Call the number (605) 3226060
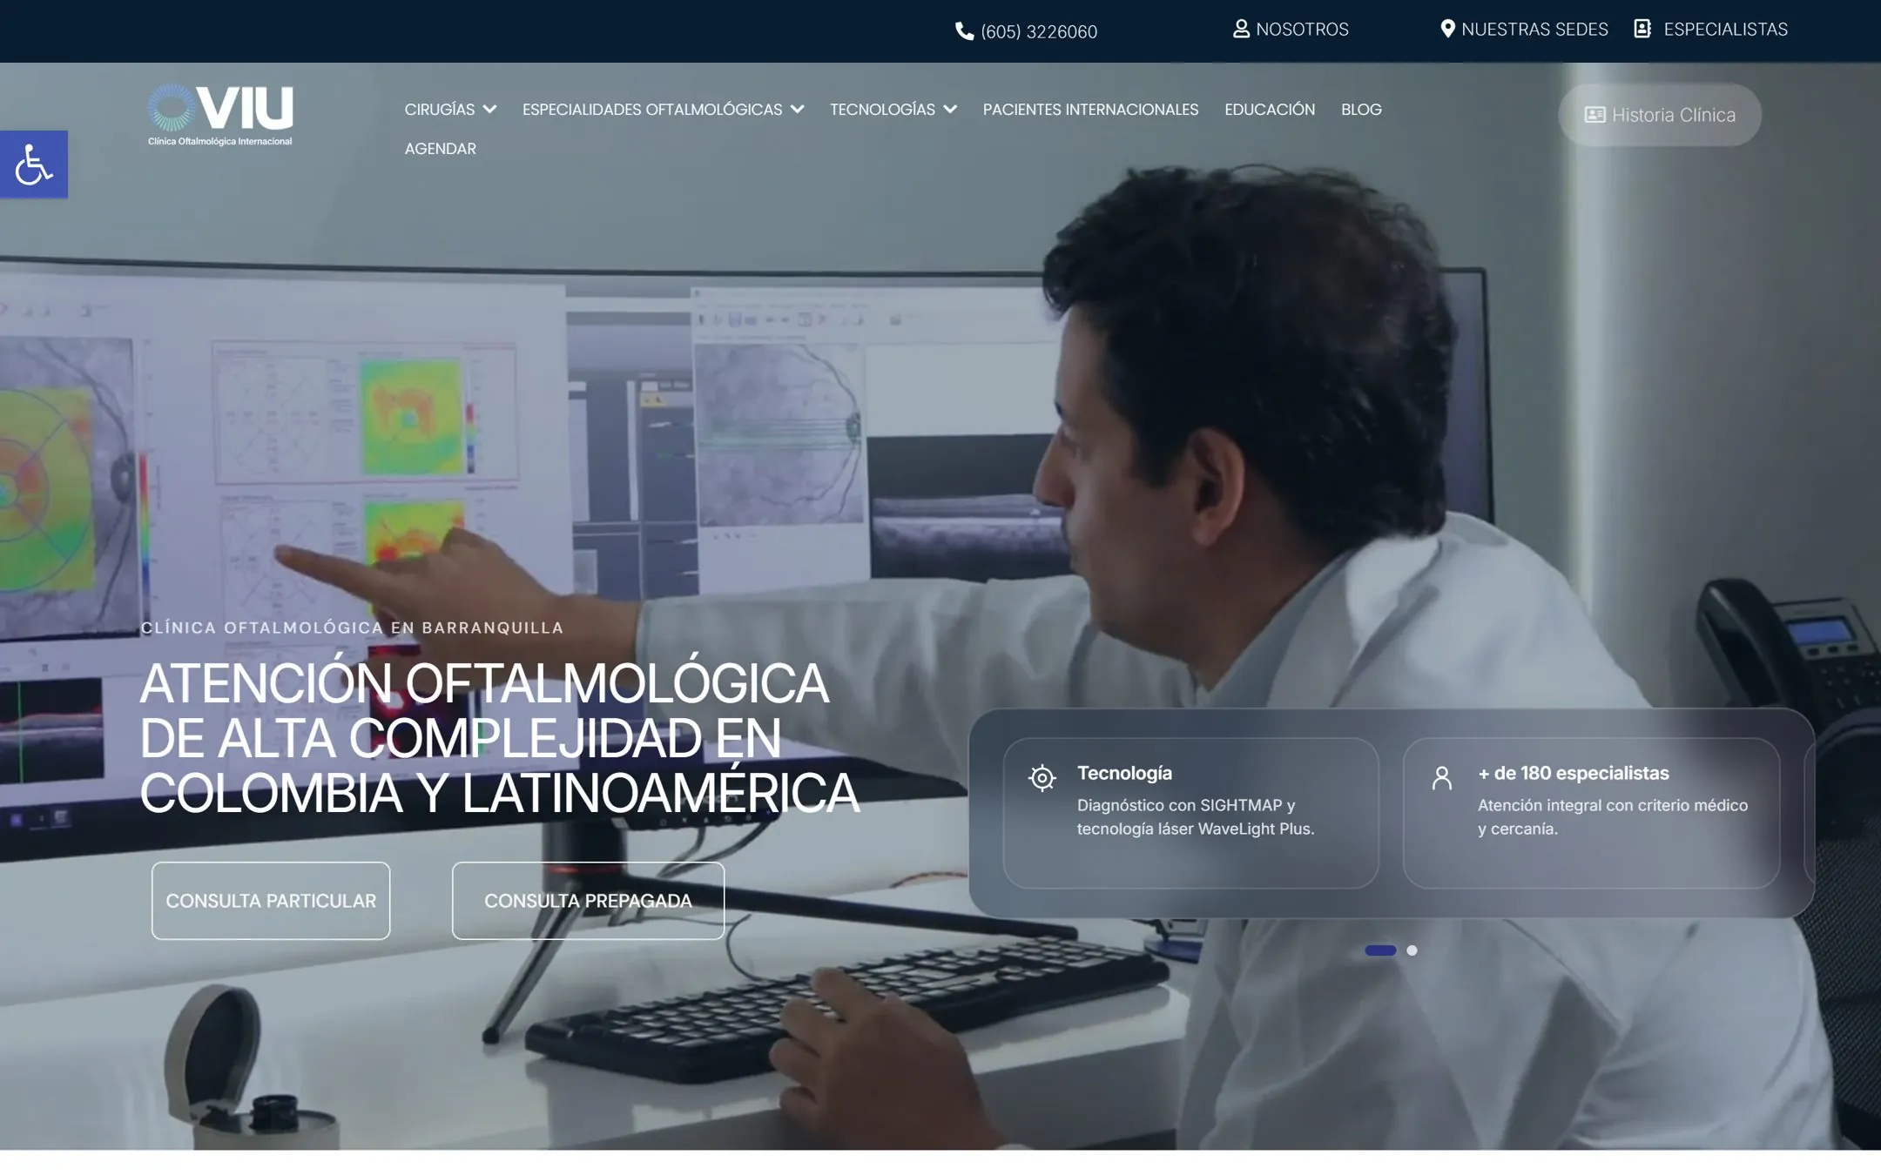This screenshot has height=1175, width=1881. pos(1039,31)
